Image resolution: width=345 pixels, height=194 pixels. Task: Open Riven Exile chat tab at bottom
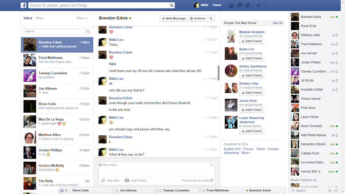91,190
